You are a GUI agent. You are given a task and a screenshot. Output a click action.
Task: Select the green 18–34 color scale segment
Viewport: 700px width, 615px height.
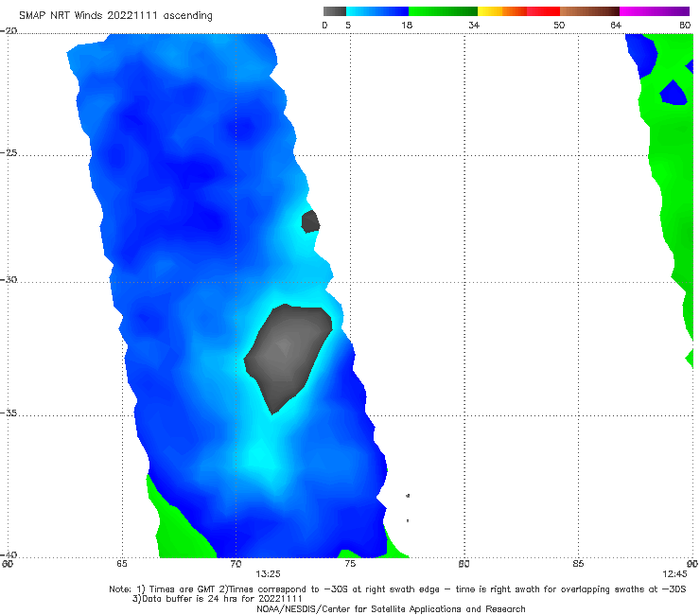pyautogui.click(x=443, y=11)
